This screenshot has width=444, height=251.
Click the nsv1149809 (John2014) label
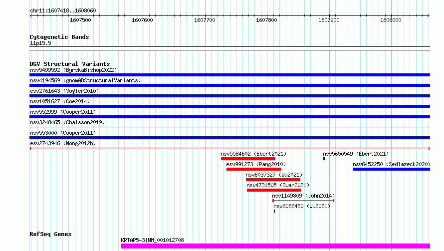[303, 196]
